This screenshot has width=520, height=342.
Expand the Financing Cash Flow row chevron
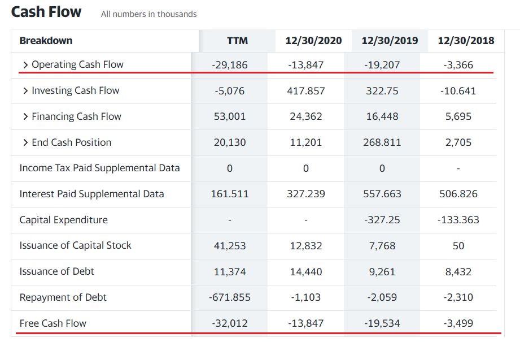25,116
